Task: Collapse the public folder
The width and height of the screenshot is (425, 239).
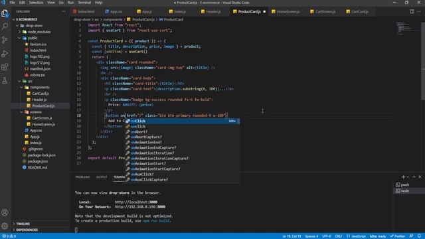Action: click(19, 39)
